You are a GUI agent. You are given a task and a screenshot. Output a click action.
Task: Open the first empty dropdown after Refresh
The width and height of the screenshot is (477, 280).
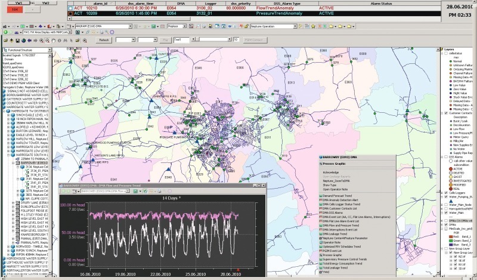(133, 40)
